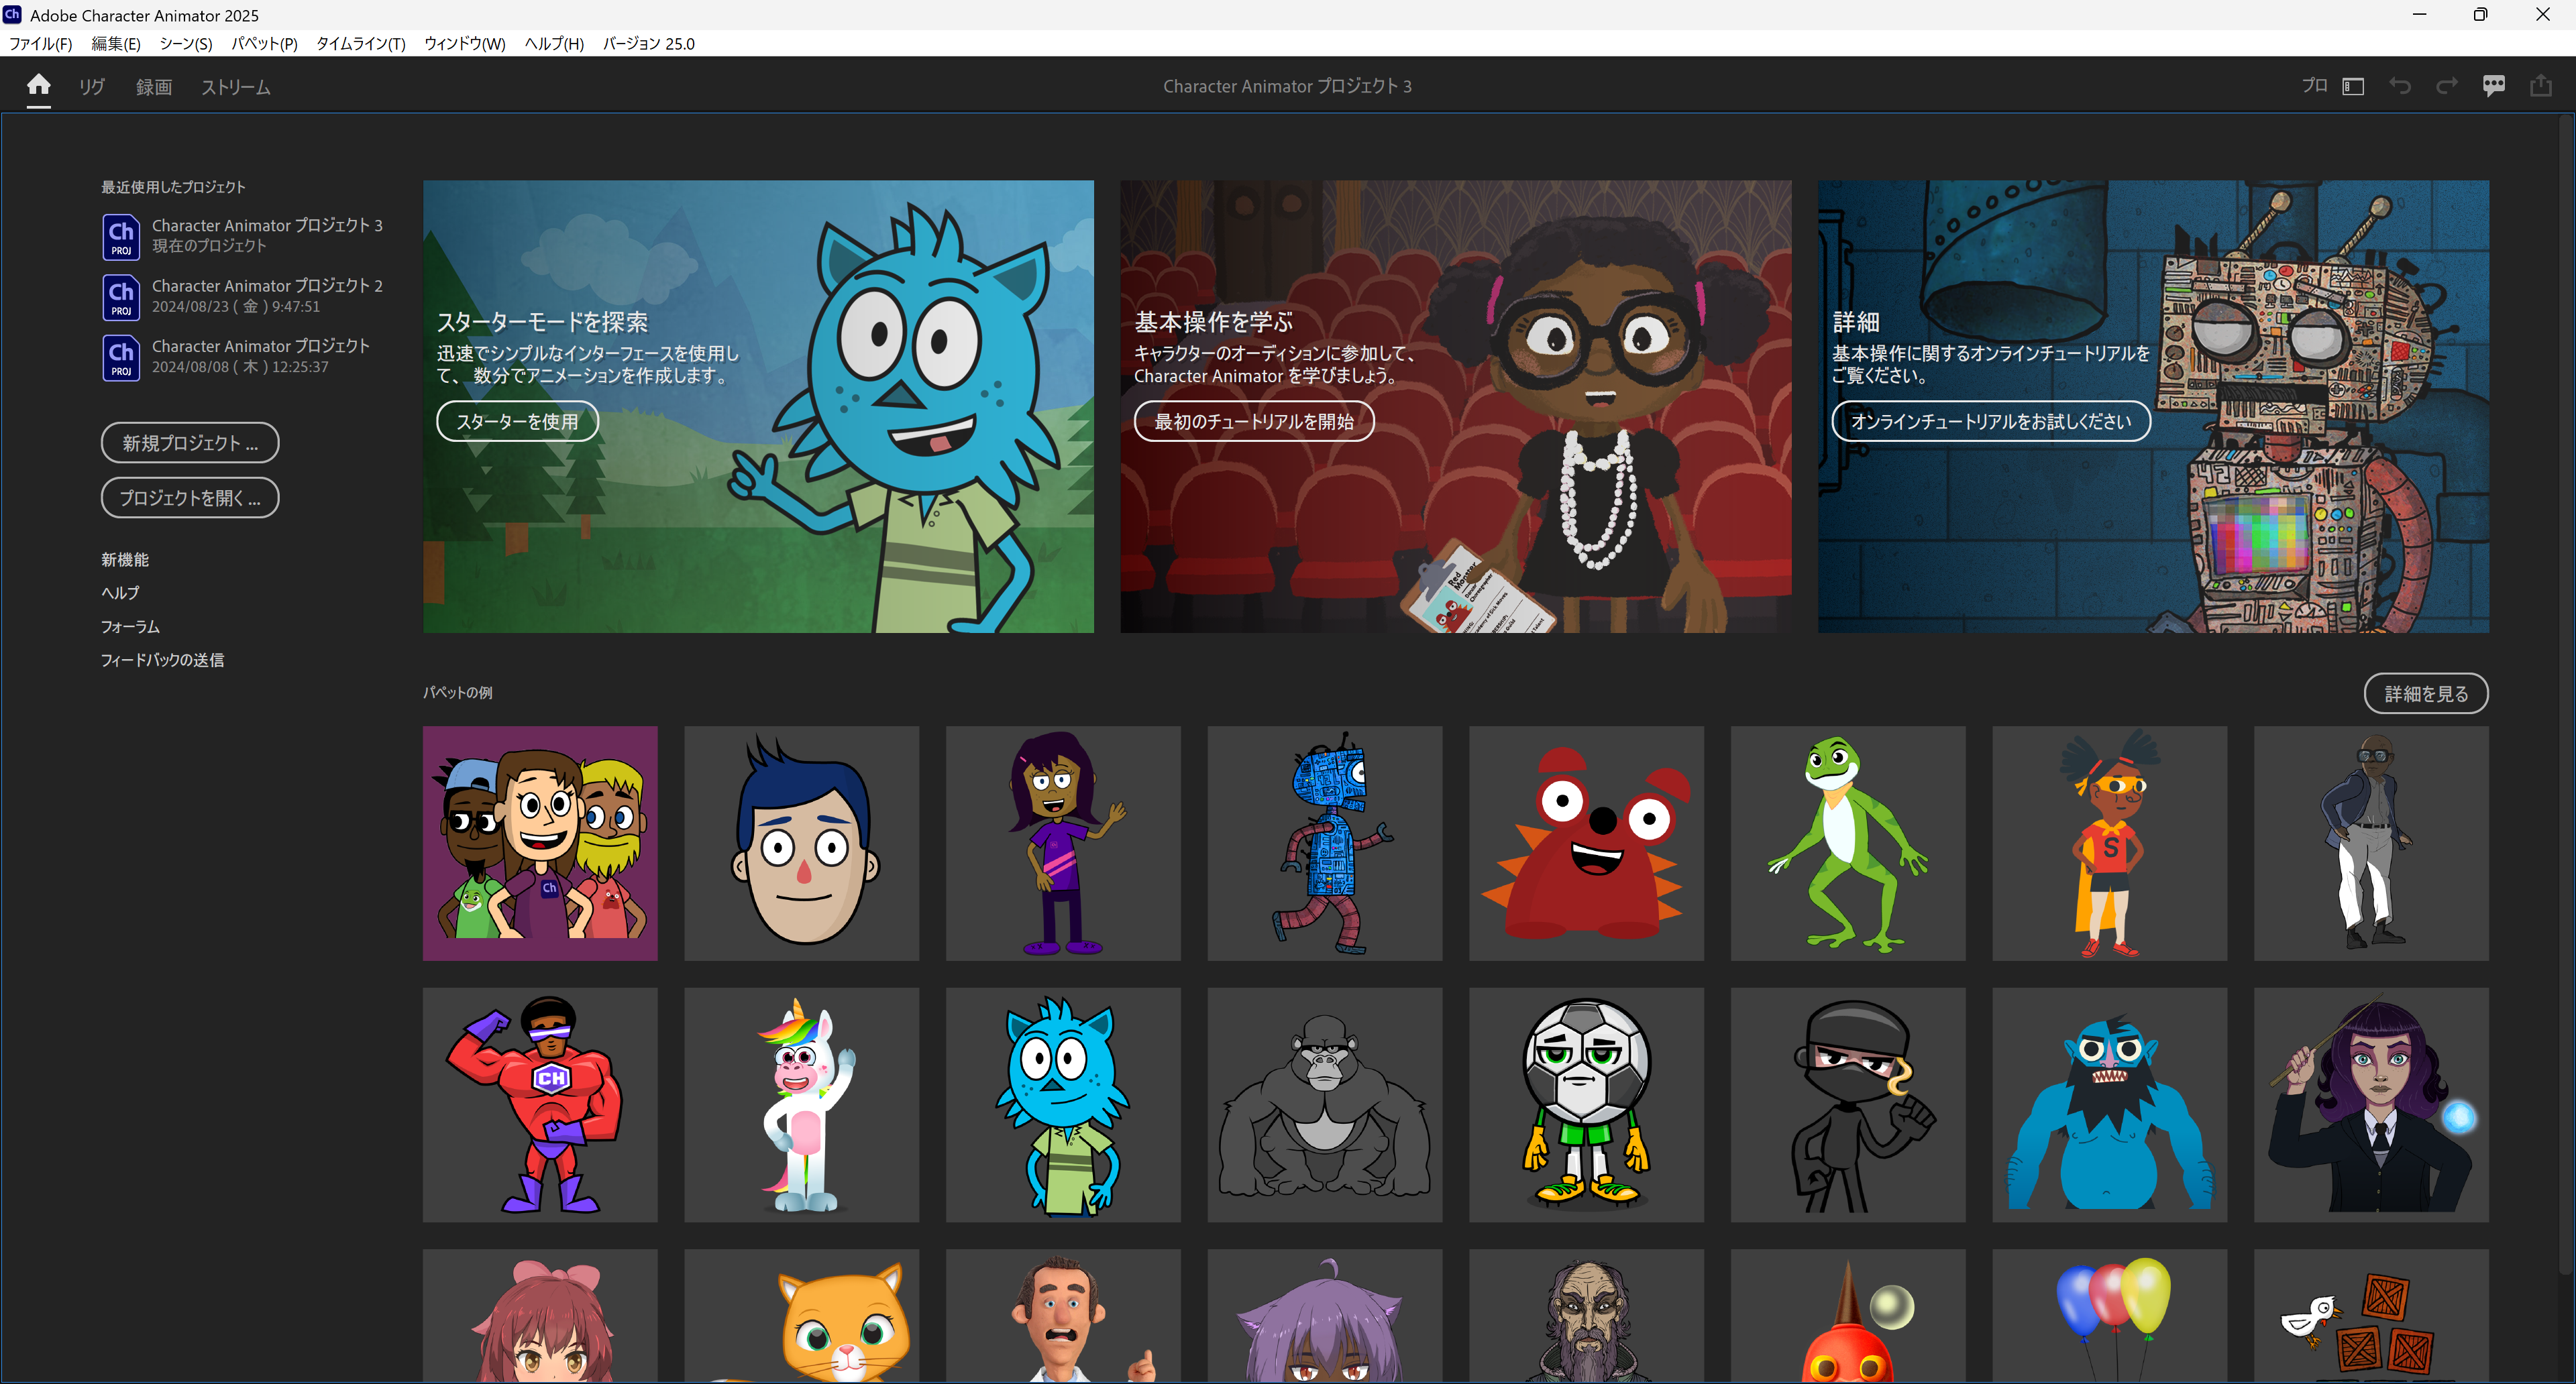Click the スターターを使用 button
This screenshot has height=1384, width=2576.
517,420
